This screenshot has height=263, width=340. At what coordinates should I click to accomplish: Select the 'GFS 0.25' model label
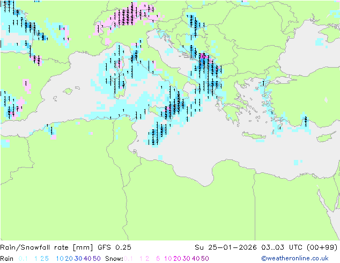114,247
